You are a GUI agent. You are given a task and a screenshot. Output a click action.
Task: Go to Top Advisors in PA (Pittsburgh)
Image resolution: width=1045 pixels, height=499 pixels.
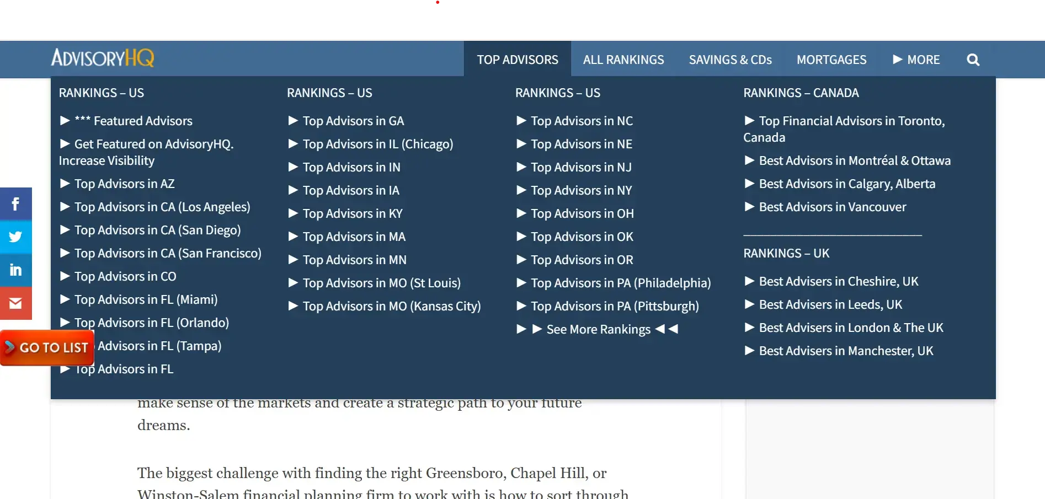click(x=614, y=306)
